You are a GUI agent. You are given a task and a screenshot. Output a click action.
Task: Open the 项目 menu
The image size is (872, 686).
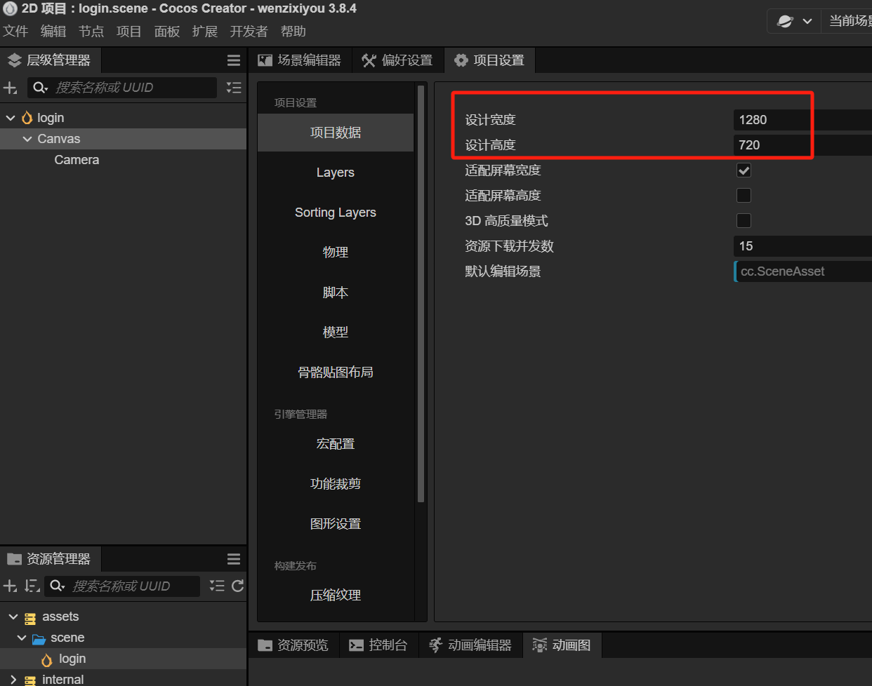pyautogui.click(x=129, y=32)
